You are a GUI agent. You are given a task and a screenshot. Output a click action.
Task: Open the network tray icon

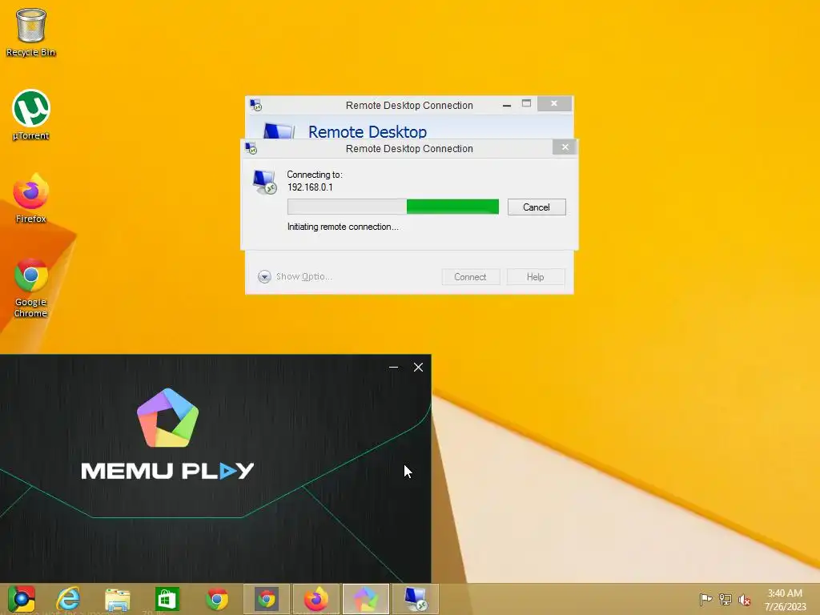point(726,599)
